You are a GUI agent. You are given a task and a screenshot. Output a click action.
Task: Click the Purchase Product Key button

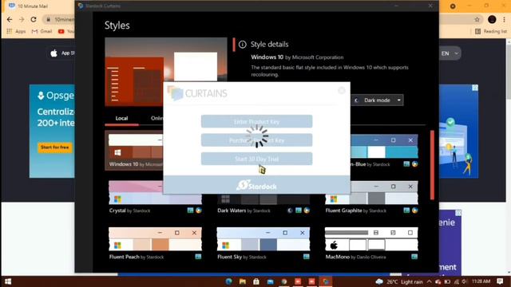point(256,140)
